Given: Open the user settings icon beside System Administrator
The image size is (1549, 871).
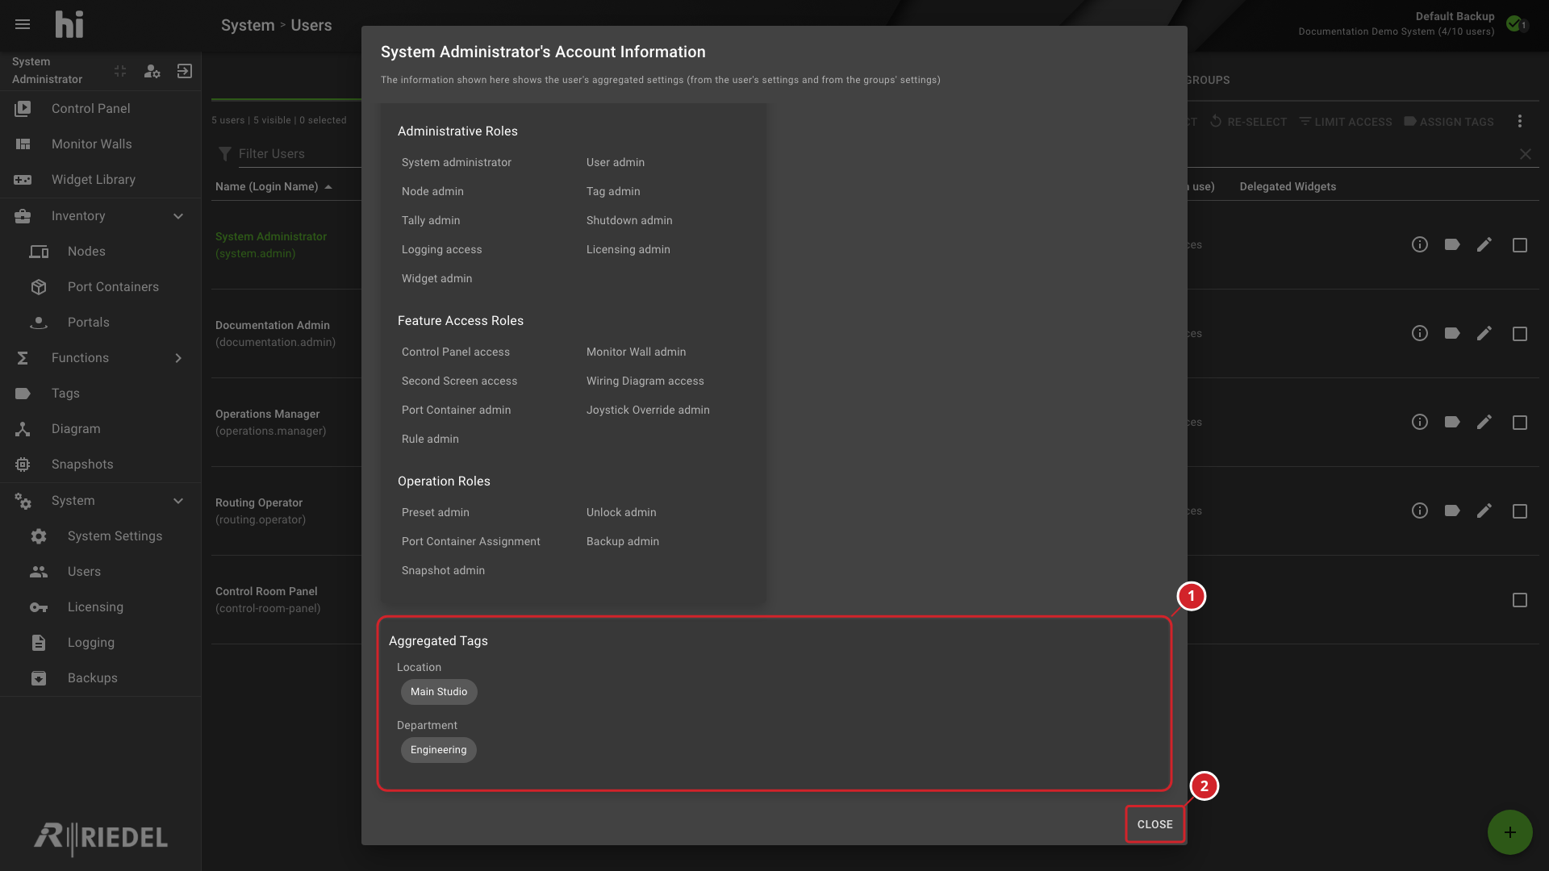Looking at the screenshot, I should [x=152, y=71].
